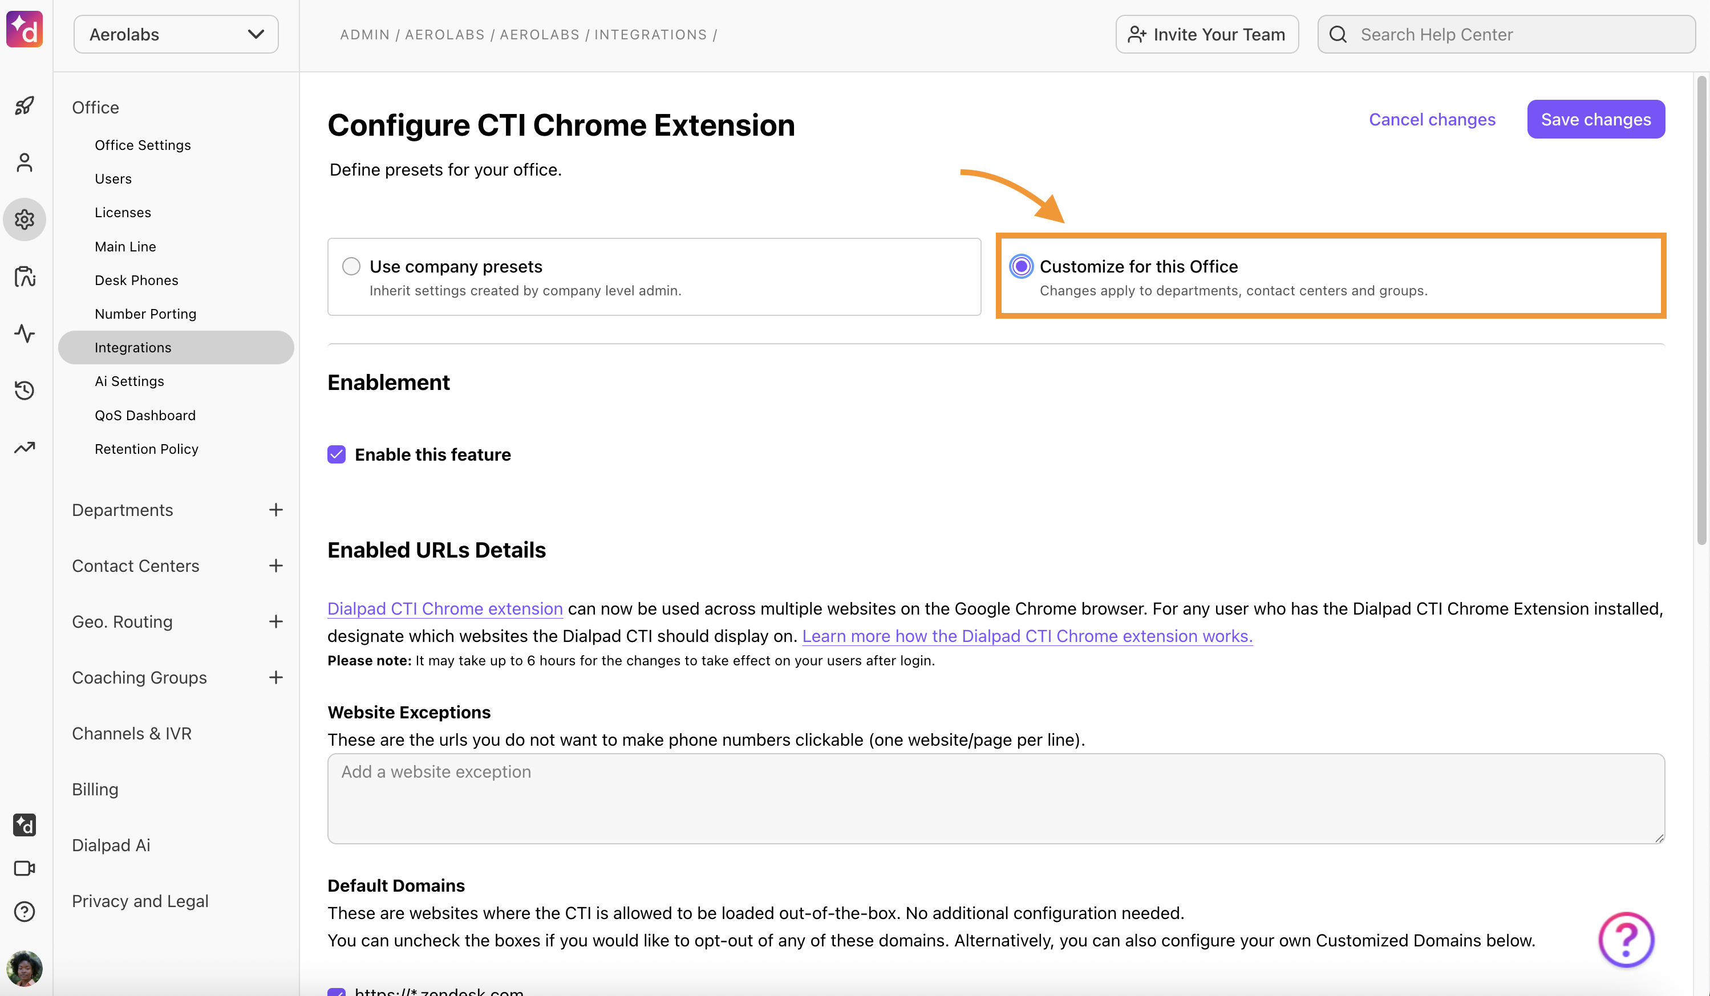Click the Dialpad logo icon
Screen dimensions: 1710x996
click(x=25, y=29)
